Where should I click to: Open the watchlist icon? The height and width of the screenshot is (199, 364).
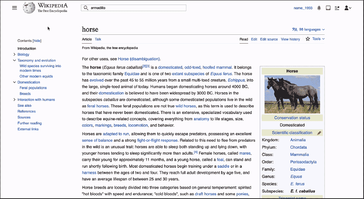click(337, 8)
